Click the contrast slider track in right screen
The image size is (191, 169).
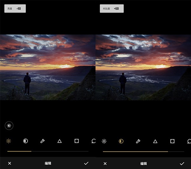pos(144,152)
